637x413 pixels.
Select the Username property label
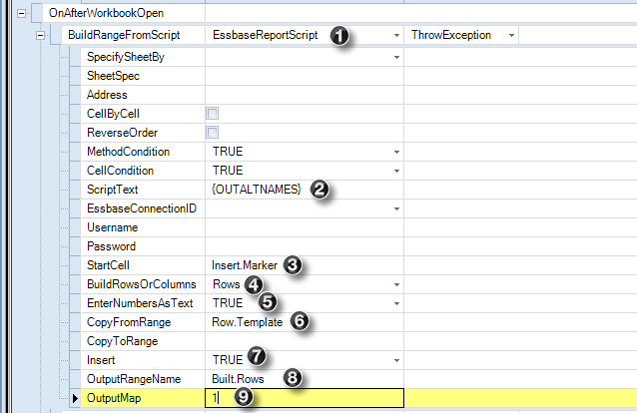click(x=113, y=227)
